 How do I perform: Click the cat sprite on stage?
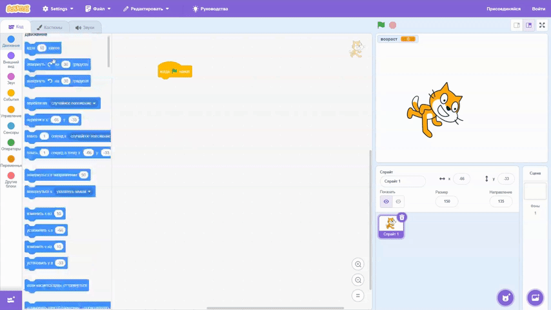435,110
